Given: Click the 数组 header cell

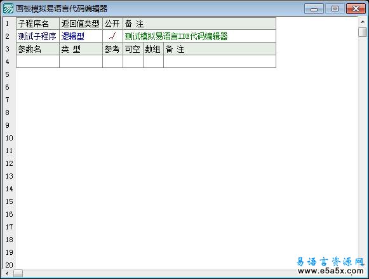Looking at the screenshot, I should coord(153,49).
